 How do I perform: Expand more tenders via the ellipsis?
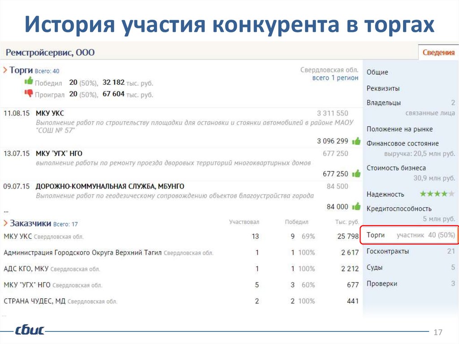point(6,210)
